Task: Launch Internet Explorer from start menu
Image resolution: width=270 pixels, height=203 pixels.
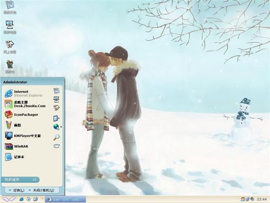Action: 24,93
